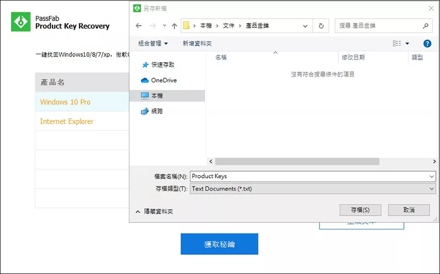Sort by the 名稱 column header
This screenshot has height=274, width=440.
(221, 57)
